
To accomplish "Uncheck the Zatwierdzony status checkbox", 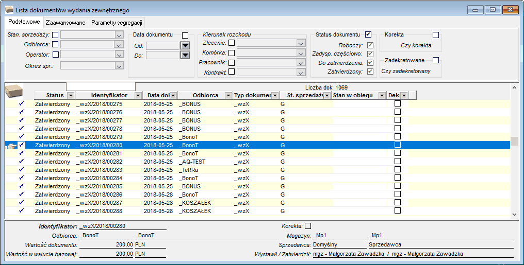I will 370,72.
